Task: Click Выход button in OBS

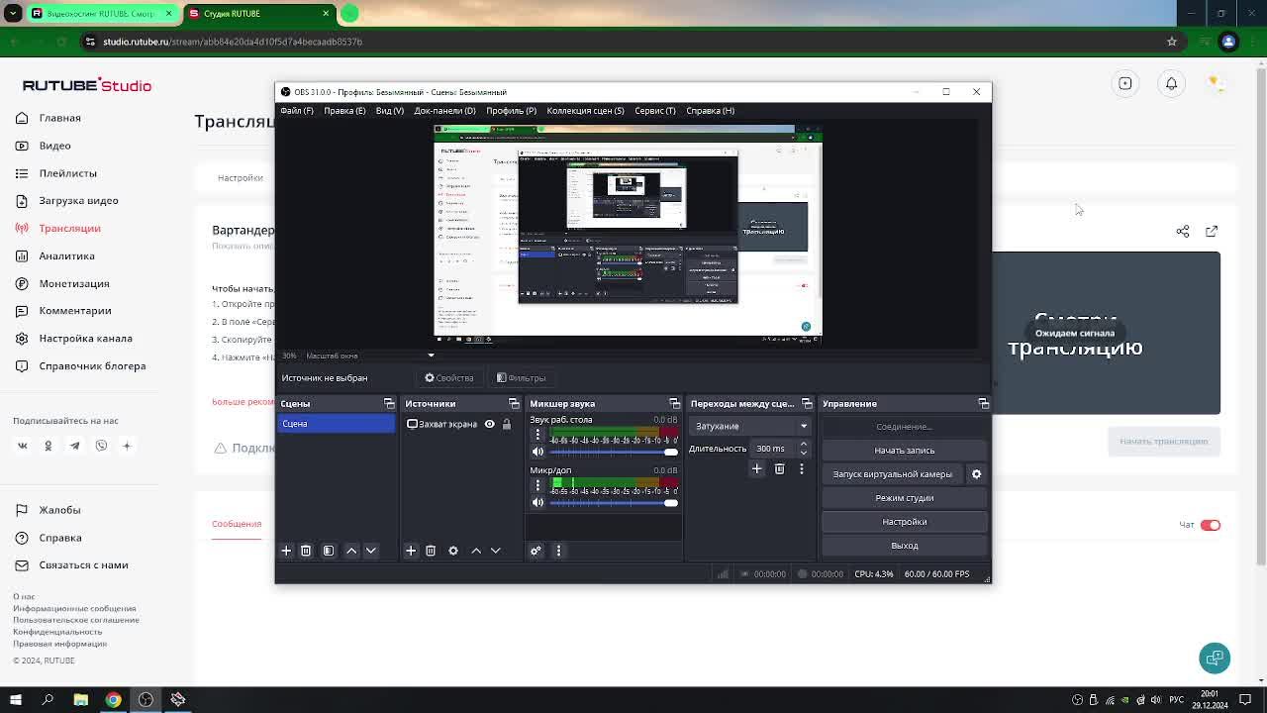Action: click(x=905, y=546)
